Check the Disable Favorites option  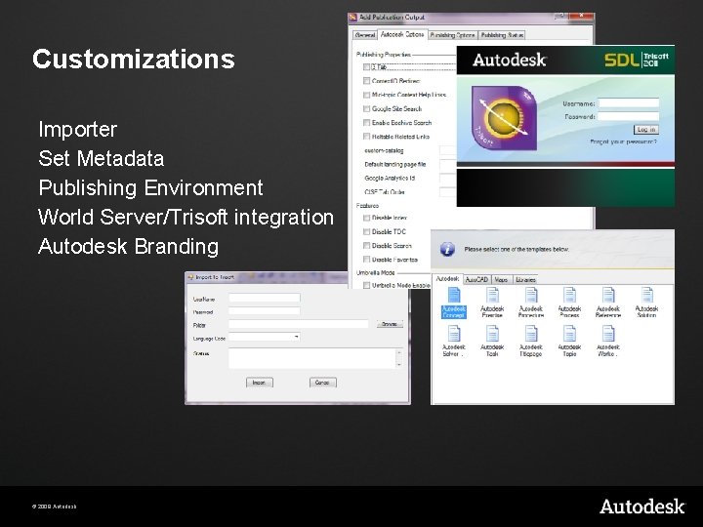(x=366, y=260)
